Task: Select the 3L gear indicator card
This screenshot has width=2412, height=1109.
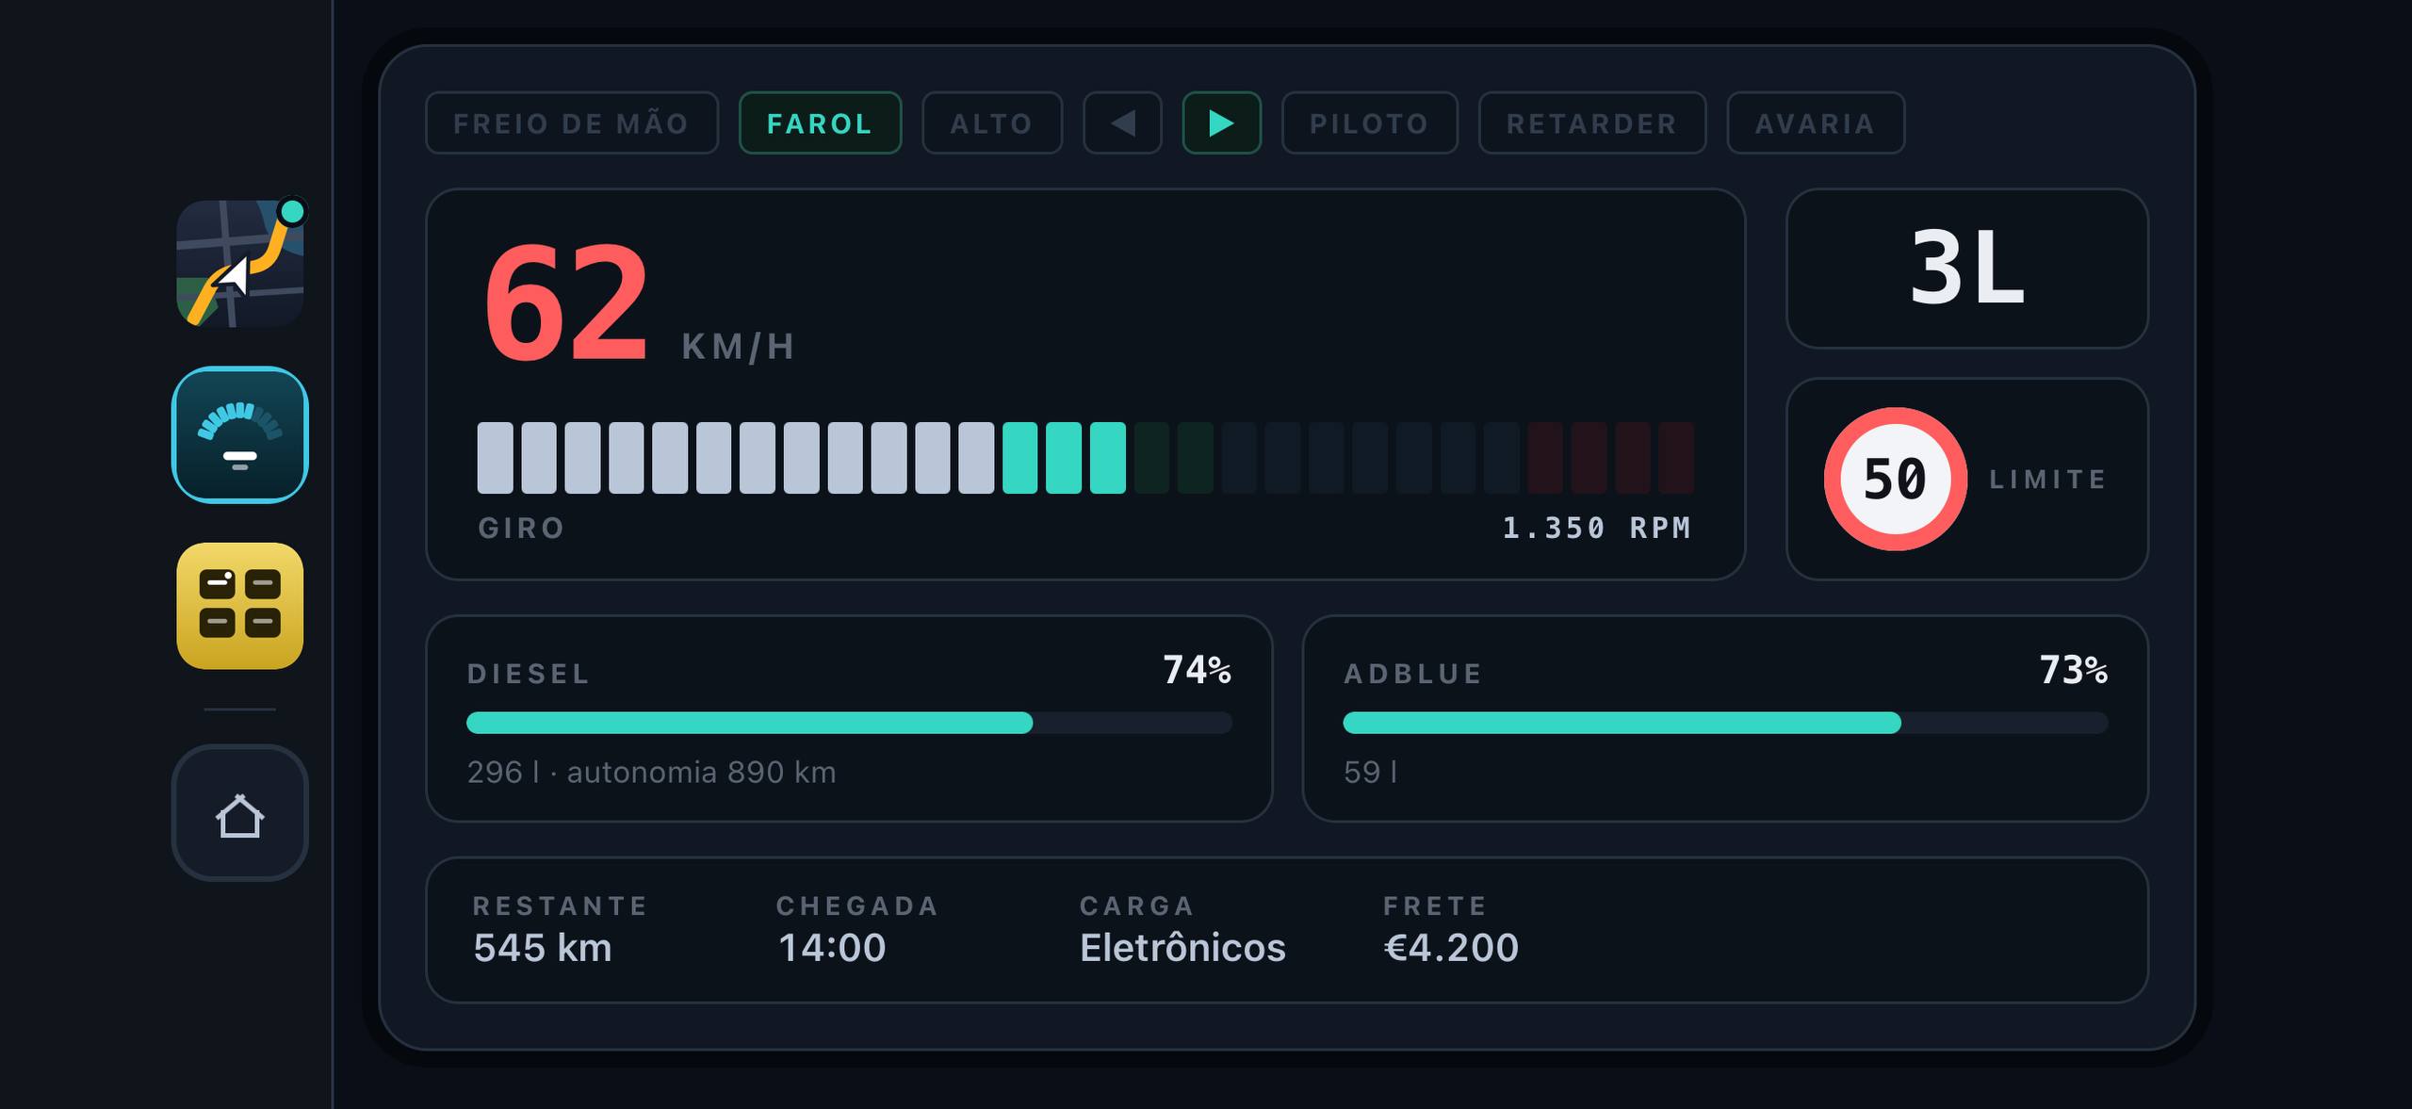Action: (x=1966, y=269)
